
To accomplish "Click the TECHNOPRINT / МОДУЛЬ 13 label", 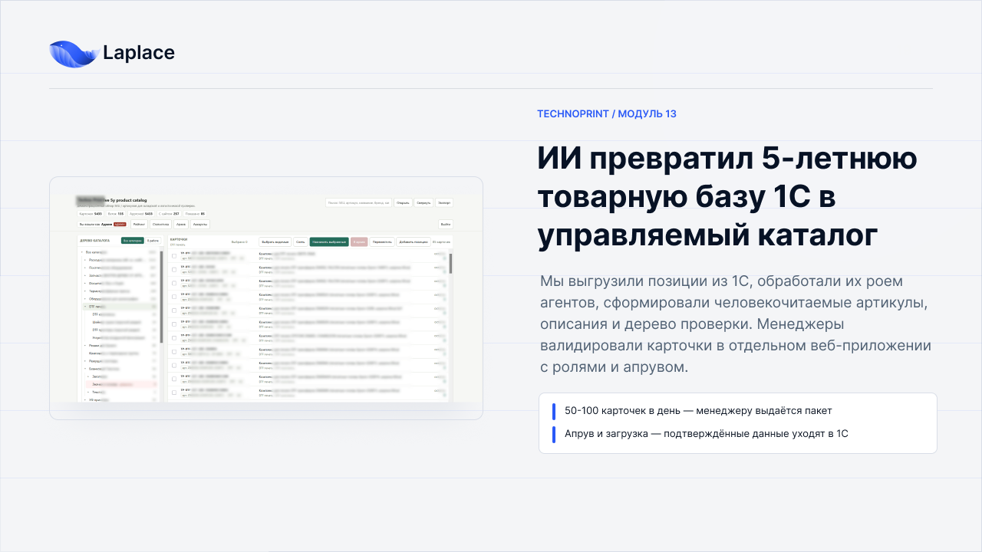I will pos(606,114).
